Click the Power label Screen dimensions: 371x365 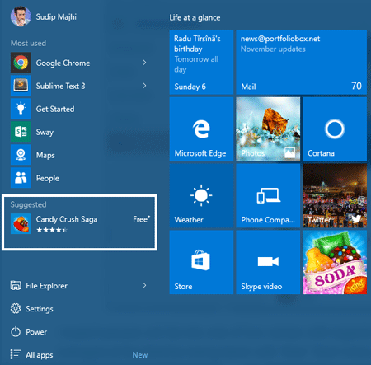[x=36, y=332]
